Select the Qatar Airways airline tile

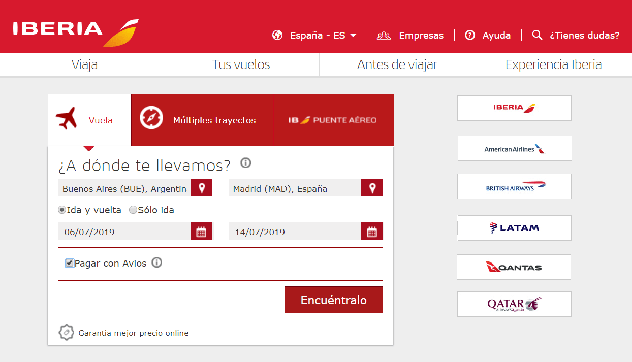[x=514, y=304]
